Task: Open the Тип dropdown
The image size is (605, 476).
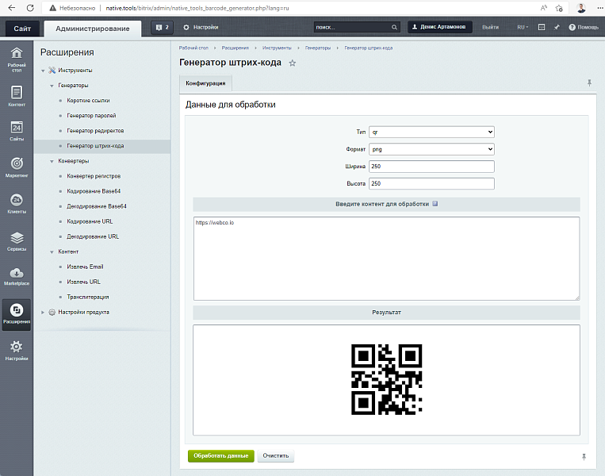Action: (431, 132)
